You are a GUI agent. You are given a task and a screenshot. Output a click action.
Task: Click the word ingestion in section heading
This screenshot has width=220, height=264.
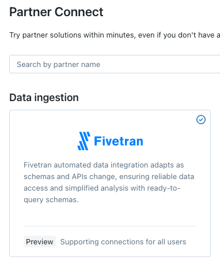[x=56, y=98]
